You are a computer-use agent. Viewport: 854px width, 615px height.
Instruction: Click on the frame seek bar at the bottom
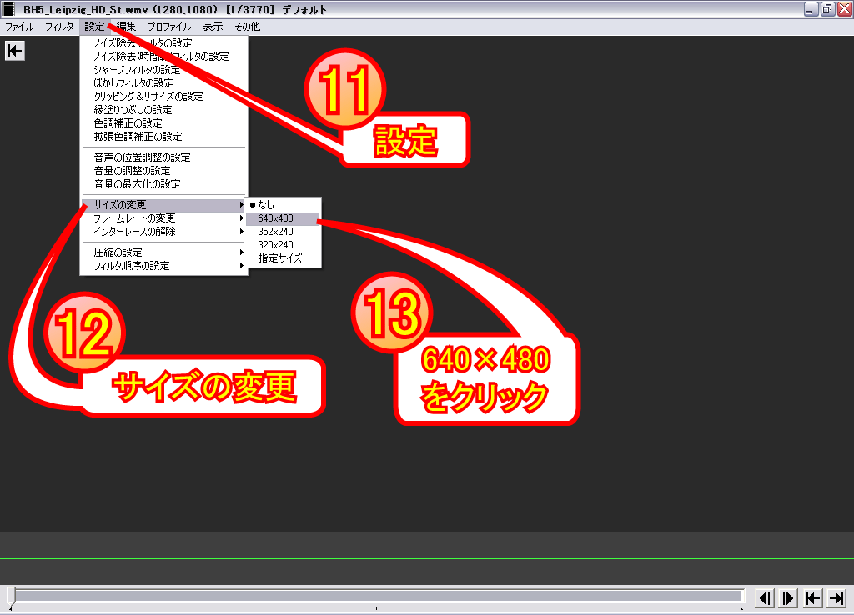click(375, 597)
